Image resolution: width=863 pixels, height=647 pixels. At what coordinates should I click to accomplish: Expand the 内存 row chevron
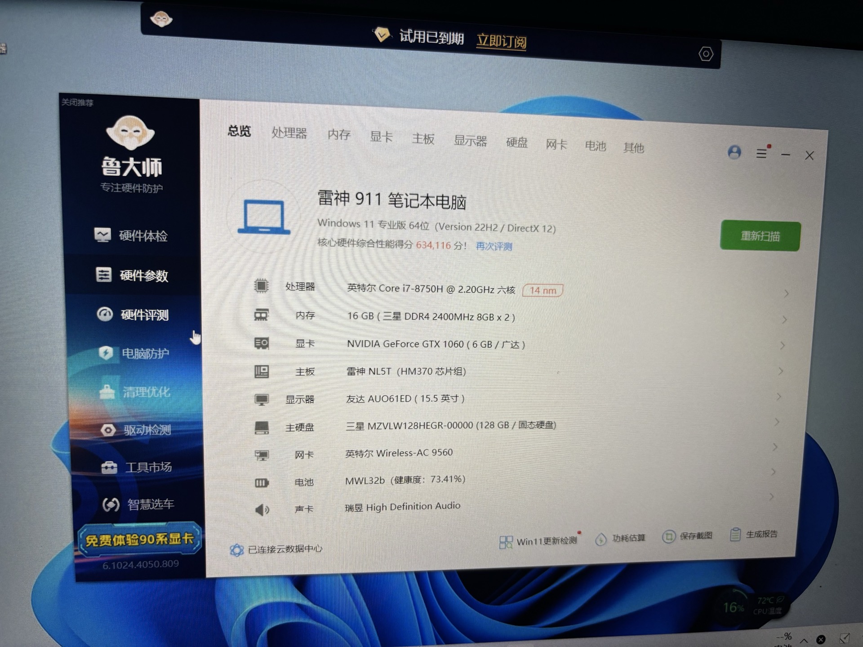784,319
